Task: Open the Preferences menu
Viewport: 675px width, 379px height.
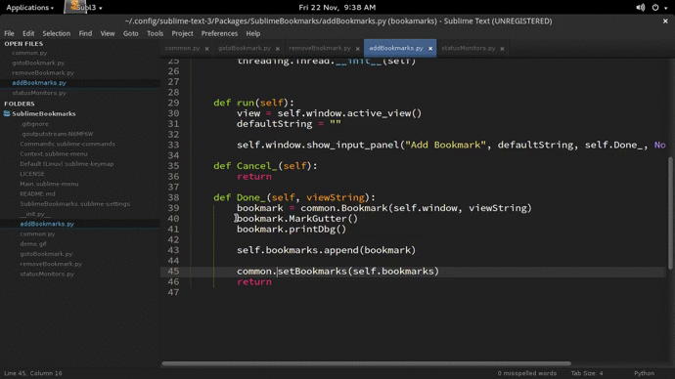Action: [219, 33]
